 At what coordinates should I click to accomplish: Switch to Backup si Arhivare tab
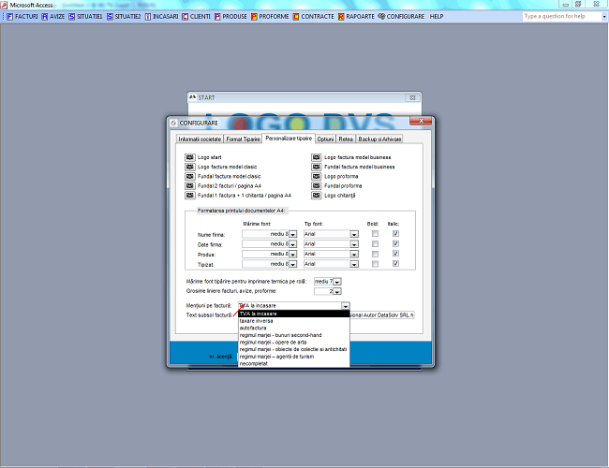click(379, 139)
